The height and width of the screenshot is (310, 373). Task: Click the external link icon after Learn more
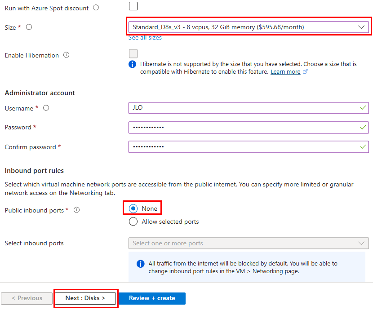tap(306, 72)
